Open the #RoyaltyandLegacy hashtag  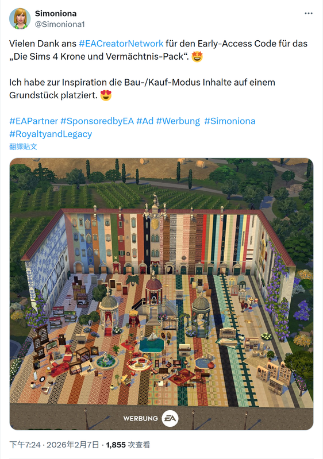point(51,134)
